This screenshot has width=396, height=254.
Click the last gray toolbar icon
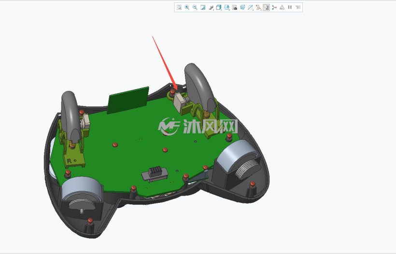coord(298,7)
